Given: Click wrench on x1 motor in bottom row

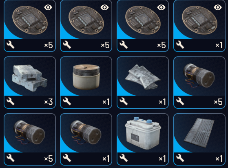Looking at the screenshot, I should pos(67,158).
